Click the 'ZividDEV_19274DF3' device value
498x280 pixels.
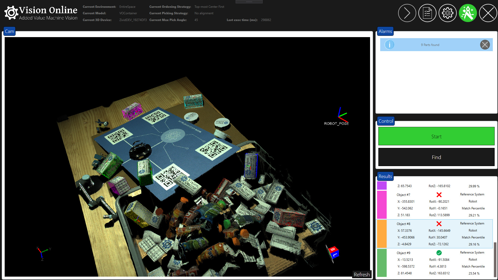coord(133,20)
